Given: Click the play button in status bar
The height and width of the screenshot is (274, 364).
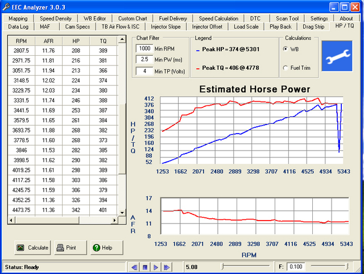Looking at the screenshot, I should tap(156, 267).
